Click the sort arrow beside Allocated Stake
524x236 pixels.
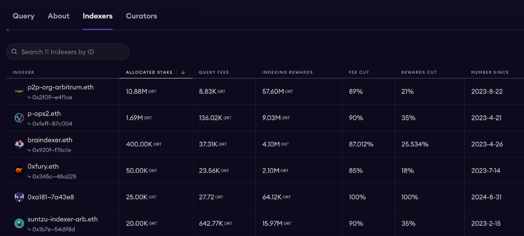click(x=183, y=72)
